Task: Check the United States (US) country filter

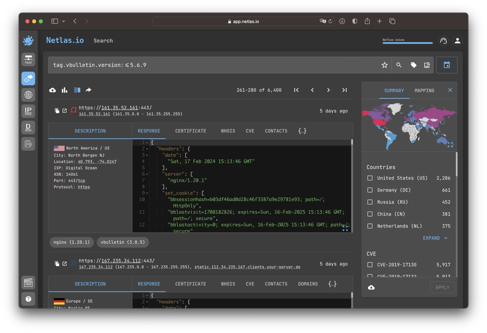Action: [x=370, y=178]
